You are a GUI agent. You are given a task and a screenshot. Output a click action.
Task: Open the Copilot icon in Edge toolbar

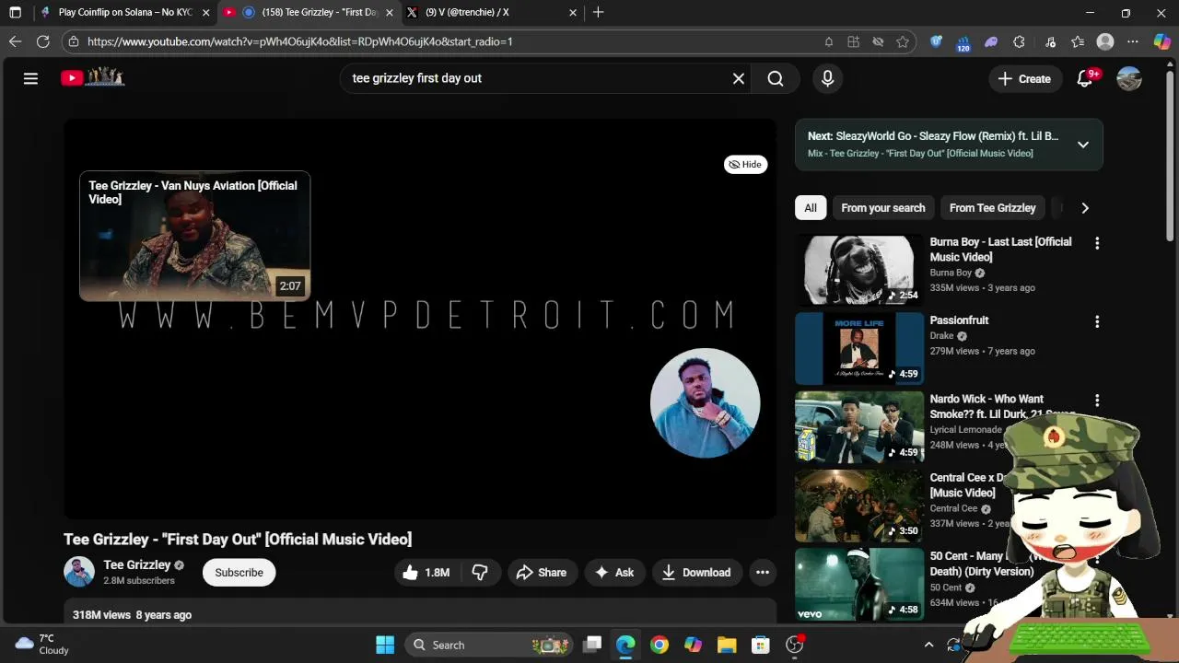tap(1161, 41)
